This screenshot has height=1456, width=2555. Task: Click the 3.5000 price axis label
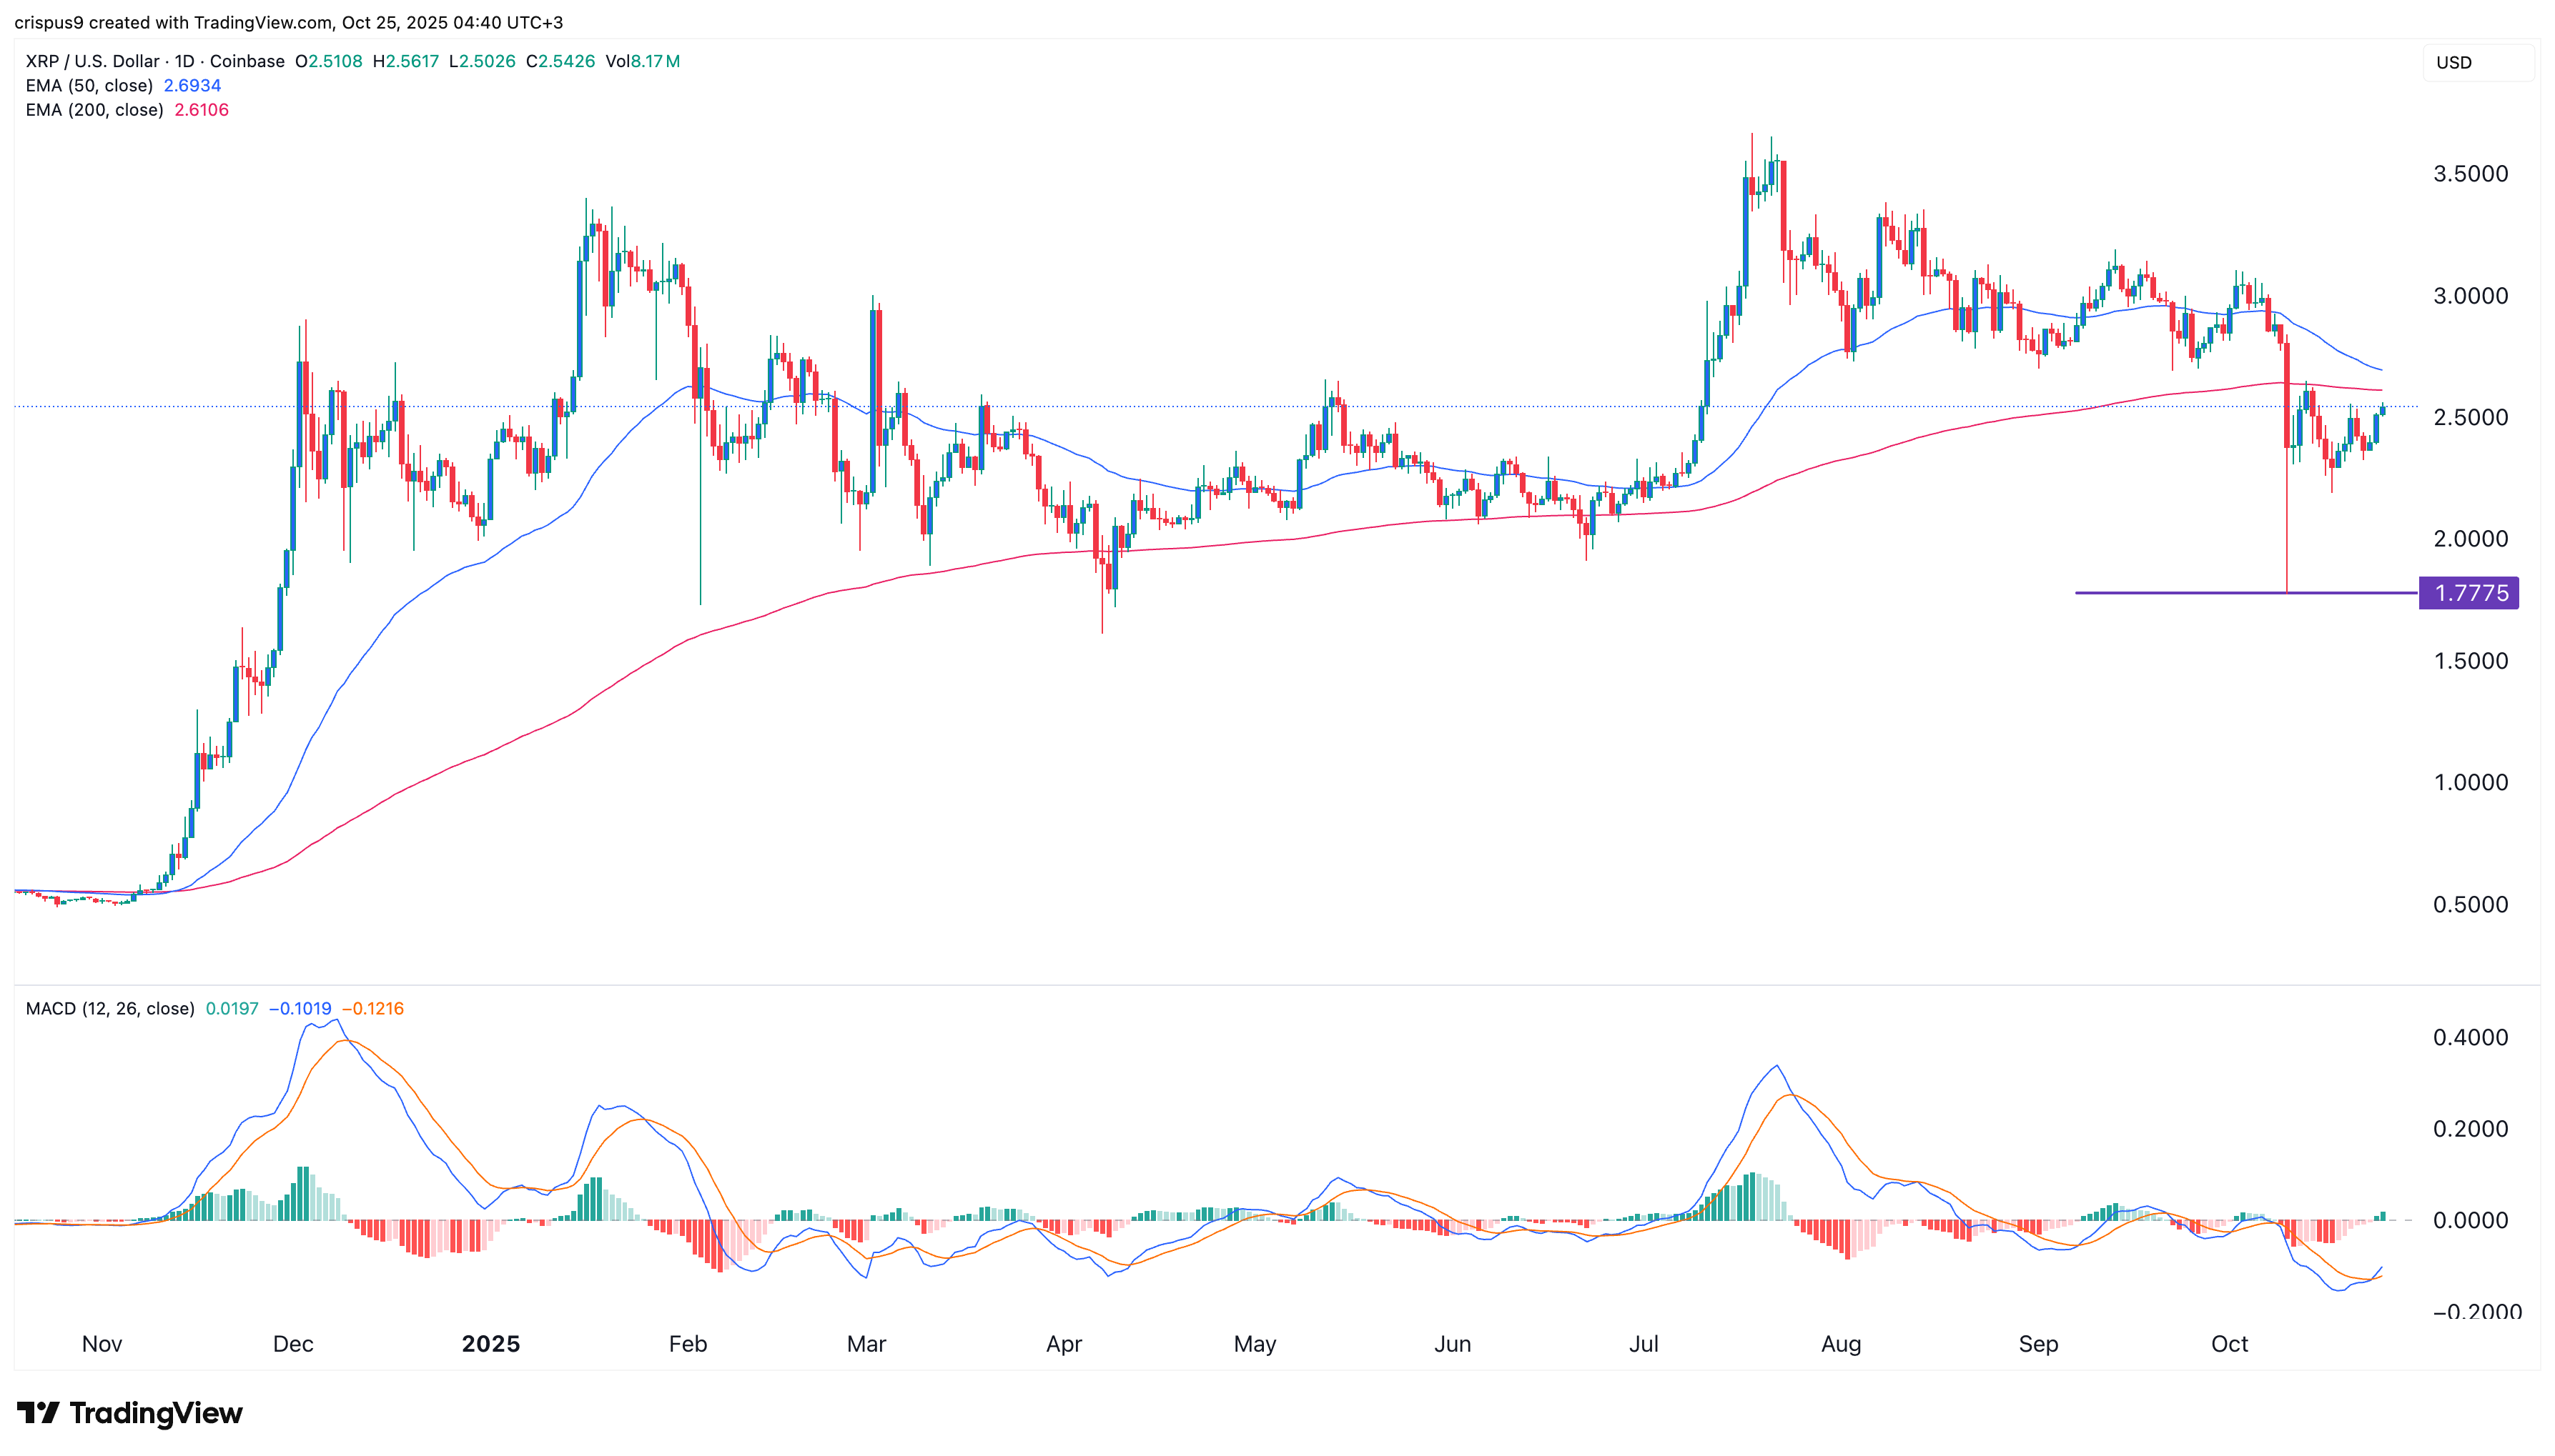click(x=2470, y=174)
